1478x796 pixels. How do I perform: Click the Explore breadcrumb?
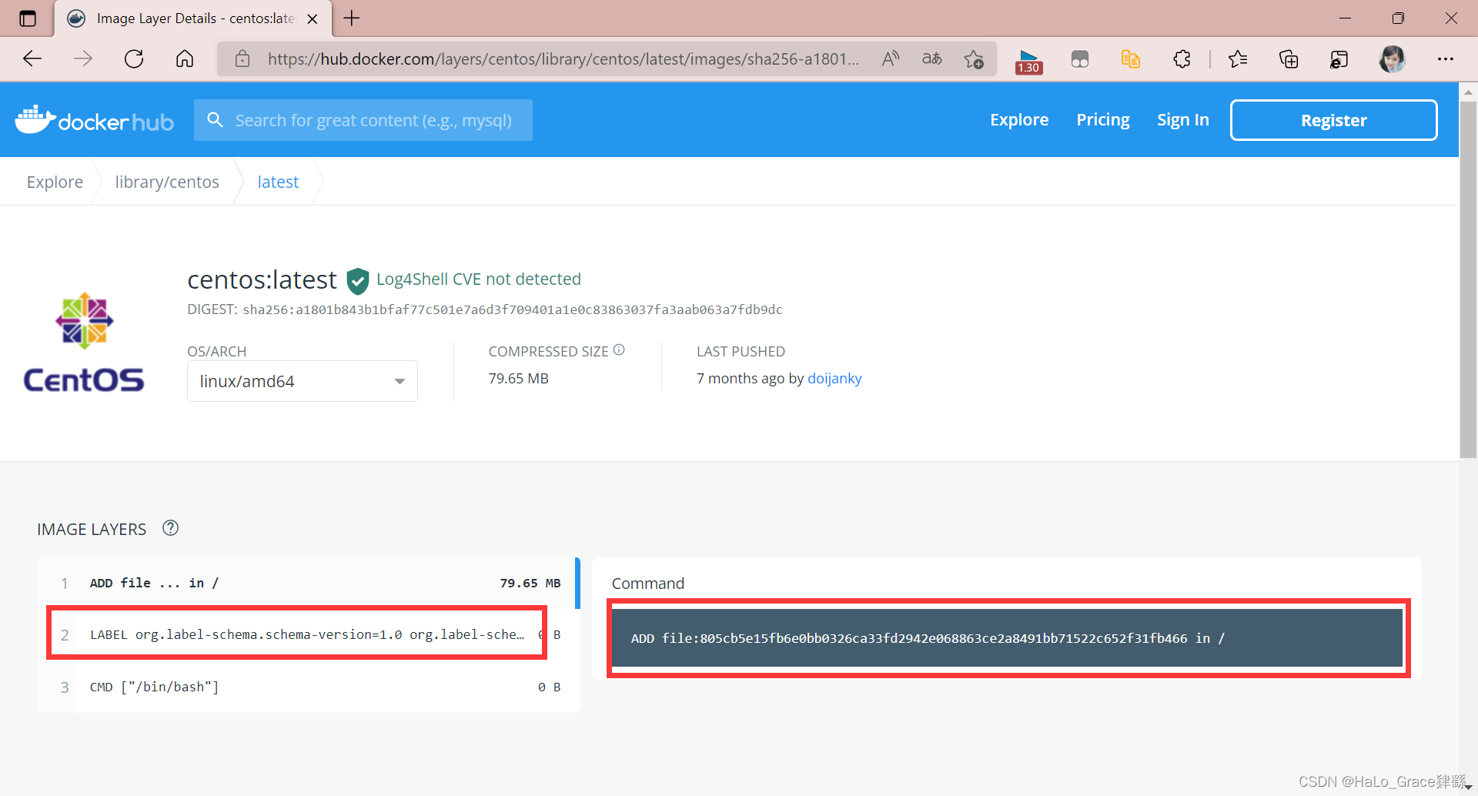pos(55,182)
